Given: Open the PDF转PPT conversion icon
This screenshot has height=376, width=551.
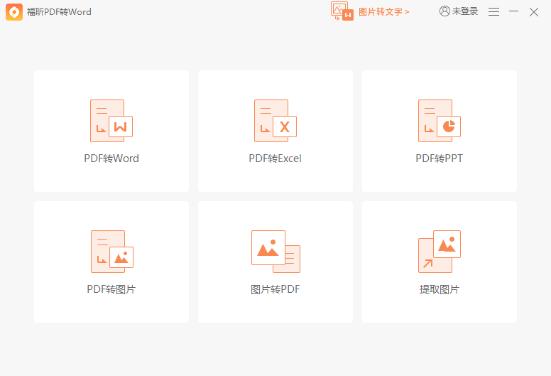Looking at the screenshot, I should [x=440, y=121].
